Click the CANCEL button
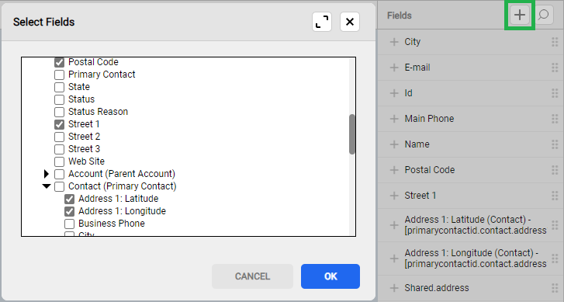Image resolution: width=564 pixels, height=302 pixels. [252, 276]
